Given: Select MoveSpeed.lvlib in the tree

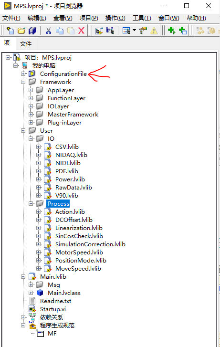Looking at the screenshot, I should [x=78, y=268].
